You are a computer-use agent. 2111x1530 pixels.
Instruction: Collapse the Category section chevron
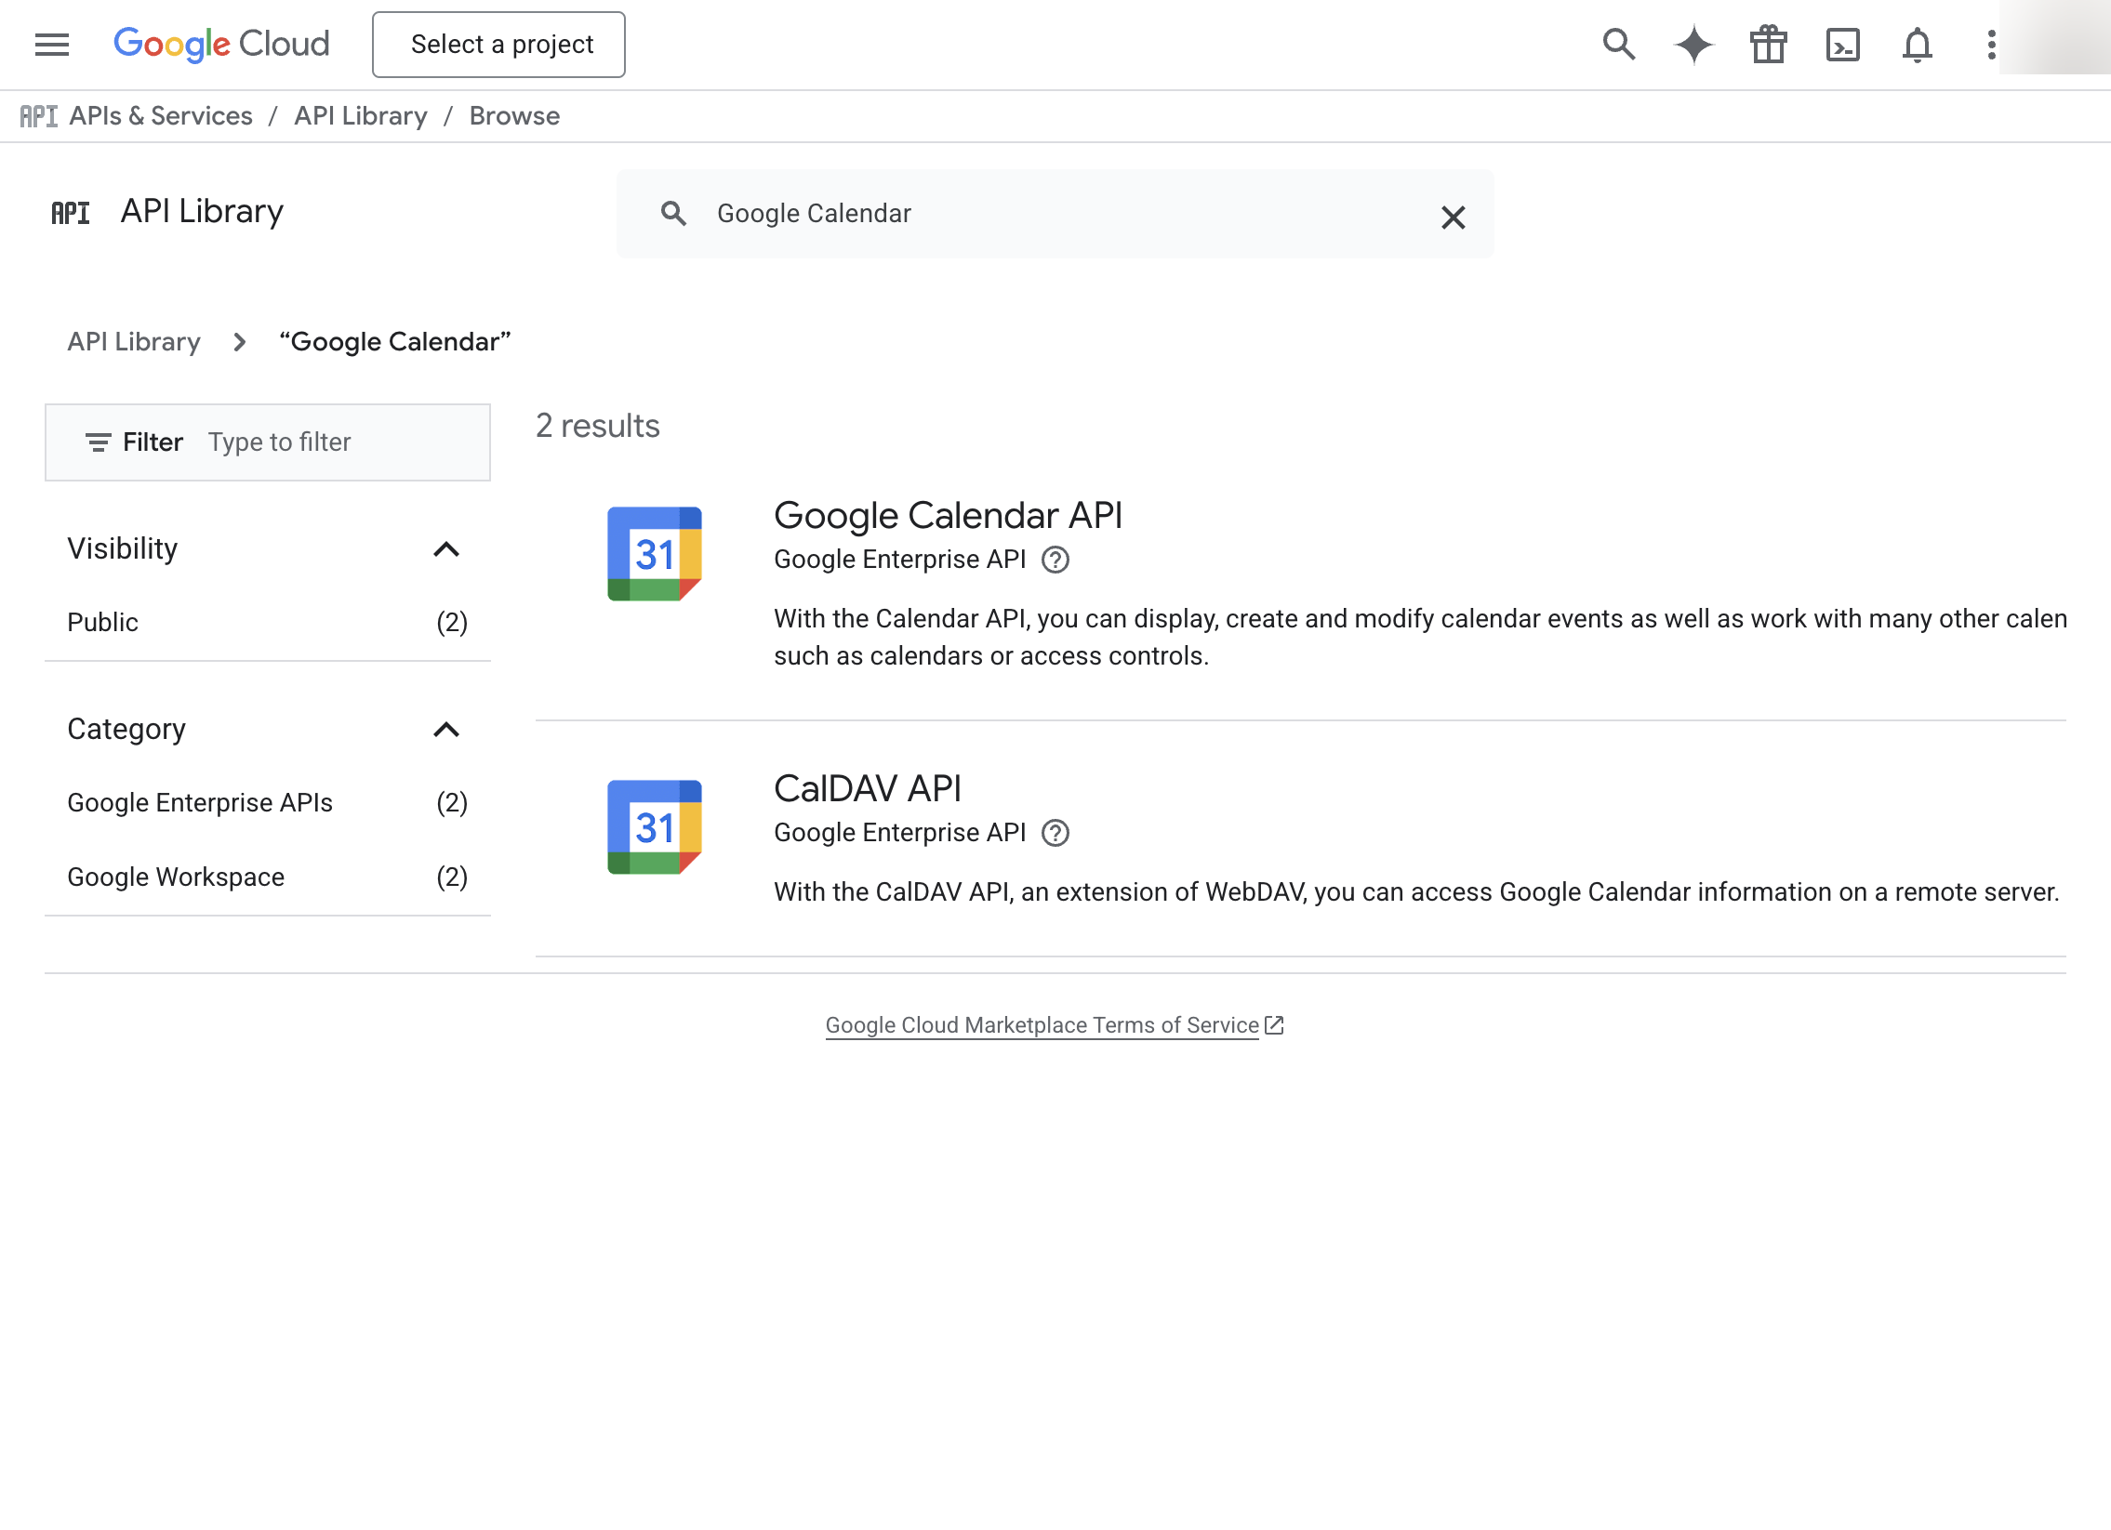pyautogui.click(x=446, y=730)
